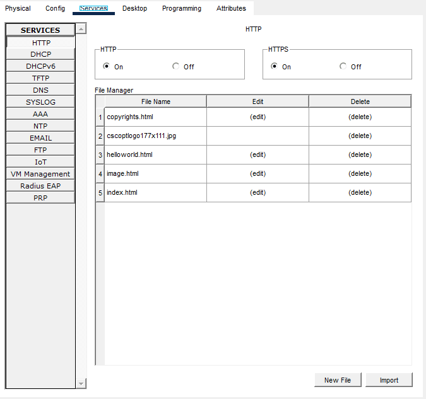The height and width of the screenshot is (399, 426).
Task: Switch to the Desktop tab
Action: coord(134,8)
